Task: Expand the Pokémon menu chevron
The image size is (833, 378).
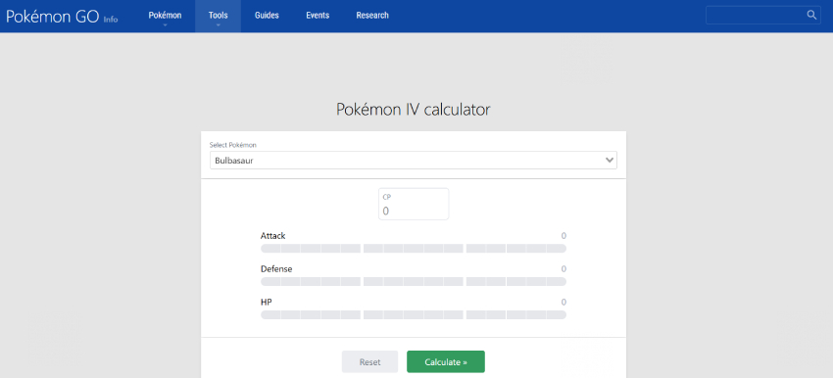Action: click(165, 24)
